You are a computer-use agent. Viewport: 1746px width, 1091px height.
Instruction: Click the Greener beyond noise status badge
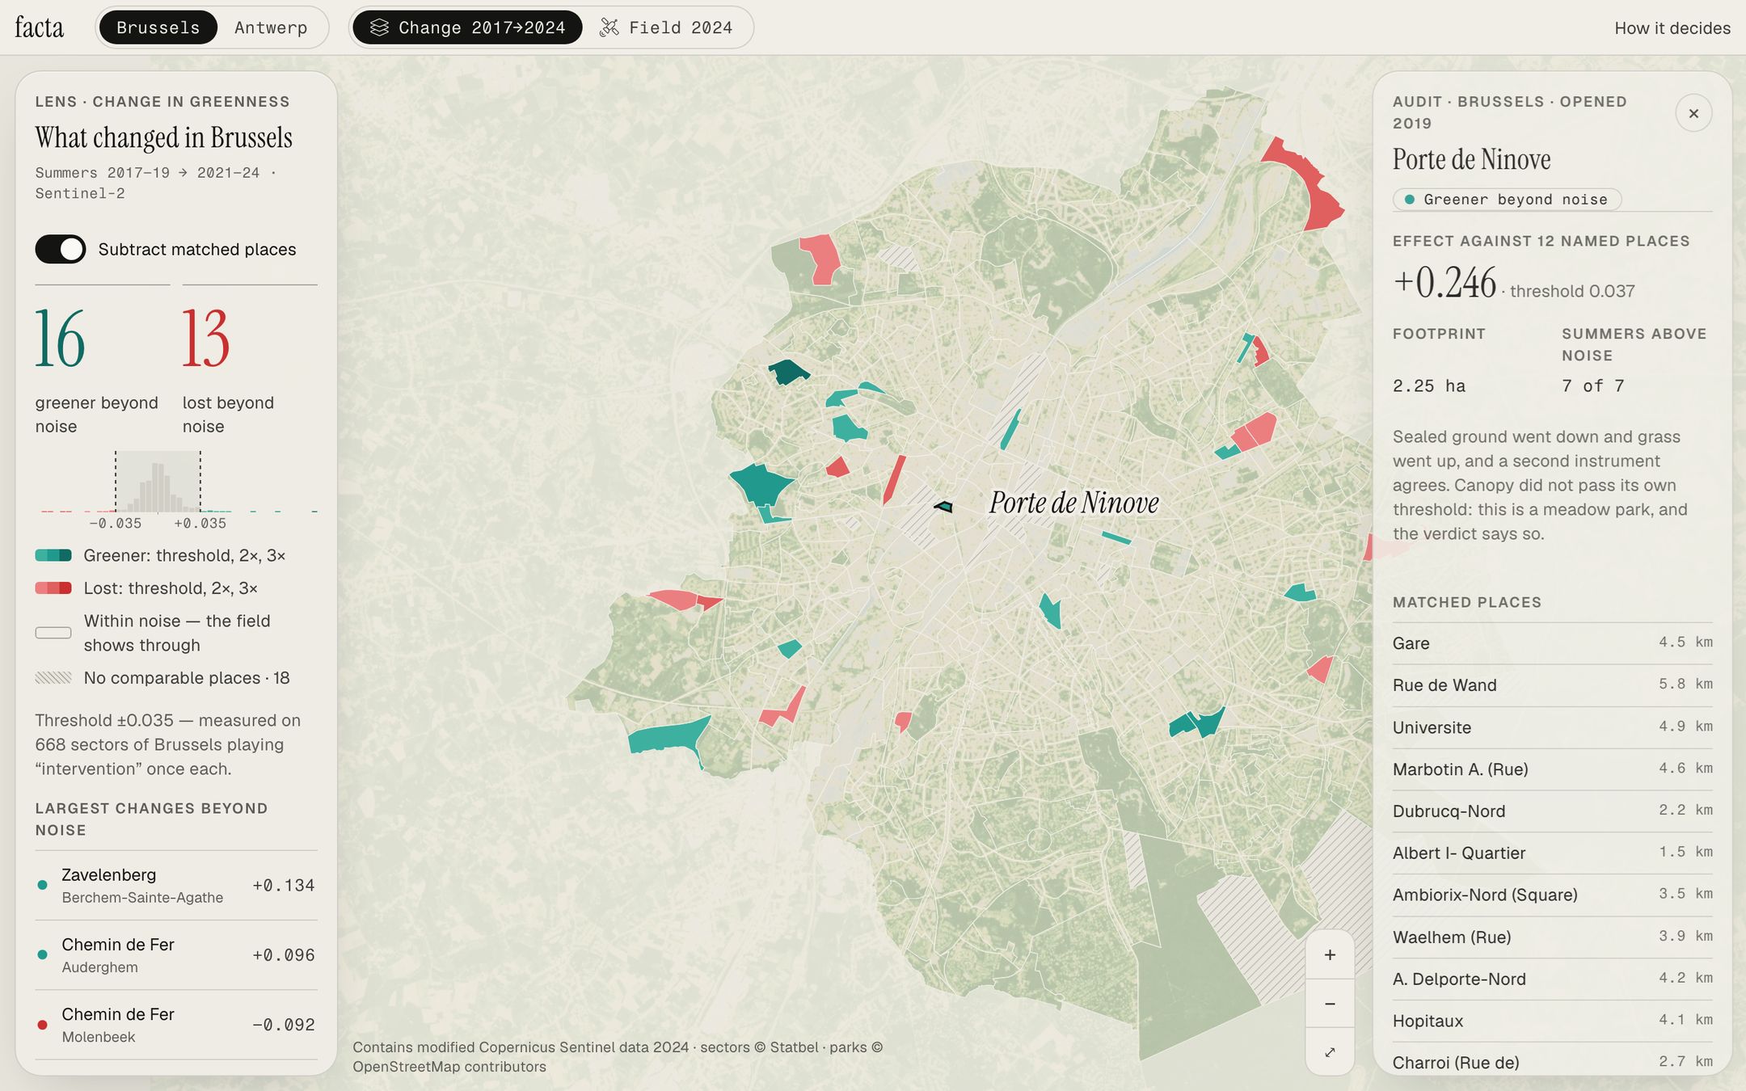(1507, 200)
